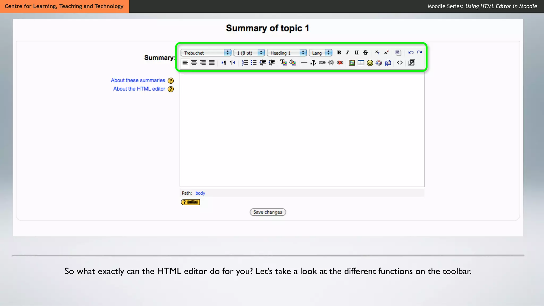Click the body path link

[200, 193]
